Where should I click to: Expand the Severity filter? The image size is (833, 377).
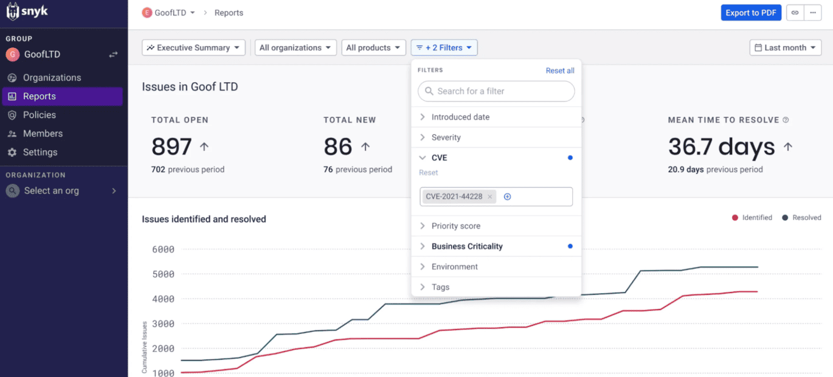pyautogui.click(x=496, y=137)
